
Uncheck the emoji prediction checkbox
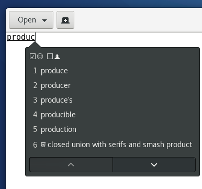point(32,57)
